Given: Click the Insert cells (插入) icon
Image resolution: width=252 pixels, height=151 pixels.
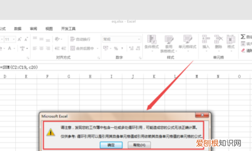Looking at the screenshot, I should [206, 39].
